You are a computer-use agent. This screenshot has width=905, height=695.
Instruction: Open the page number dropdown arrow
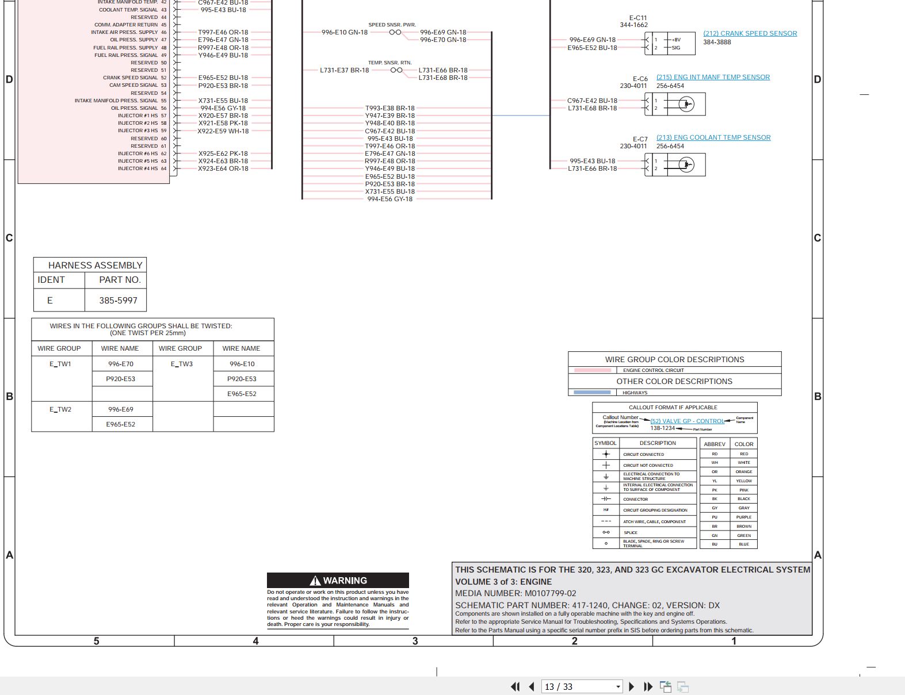click(618, 687)
